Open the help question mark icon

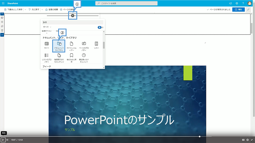point(243,3)
